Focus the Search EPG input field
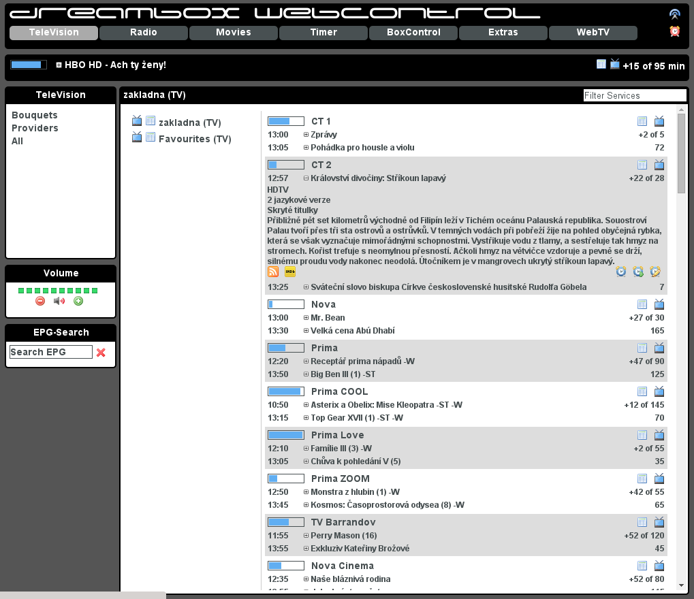The height and width of the screenshot is (599, 694). coord(51,352)
